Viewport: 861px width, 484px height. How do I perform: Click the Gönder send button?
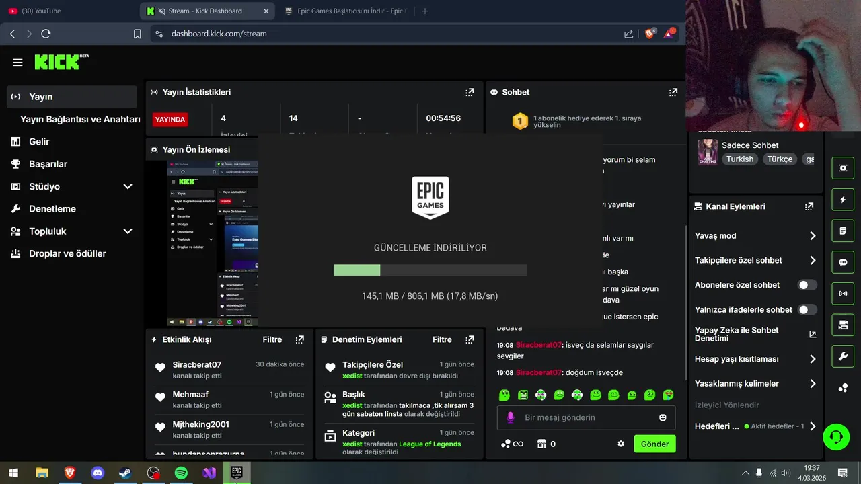(654, 444)
